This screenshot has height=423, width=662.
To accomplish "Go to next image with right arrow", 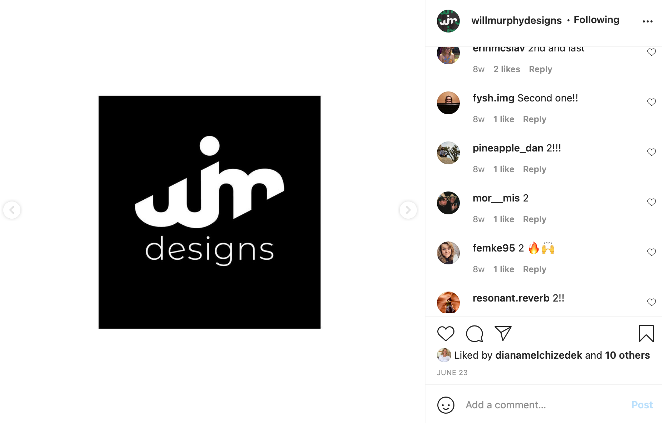I will pyautogui.click(x=408, y=210).
